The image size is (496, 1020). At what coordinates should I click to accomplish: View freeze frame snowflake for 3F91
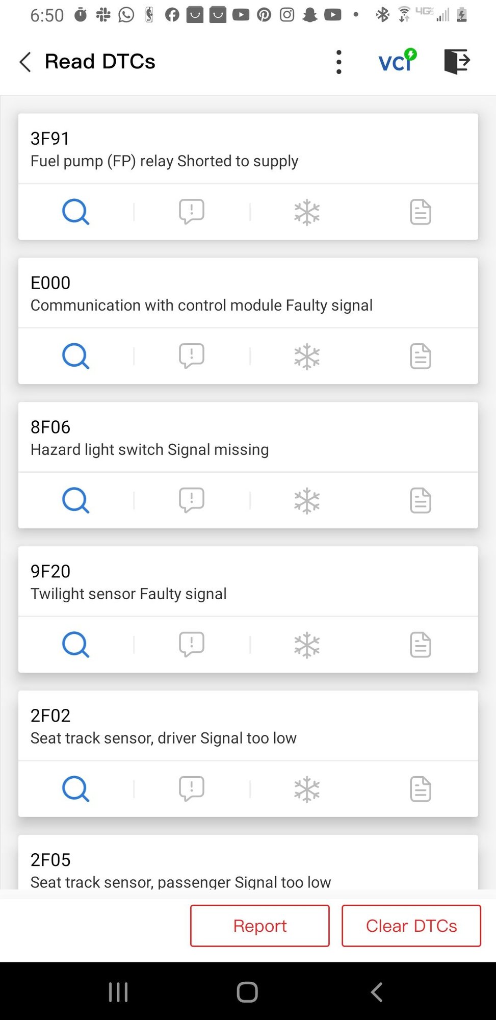(x=307, y=212)
